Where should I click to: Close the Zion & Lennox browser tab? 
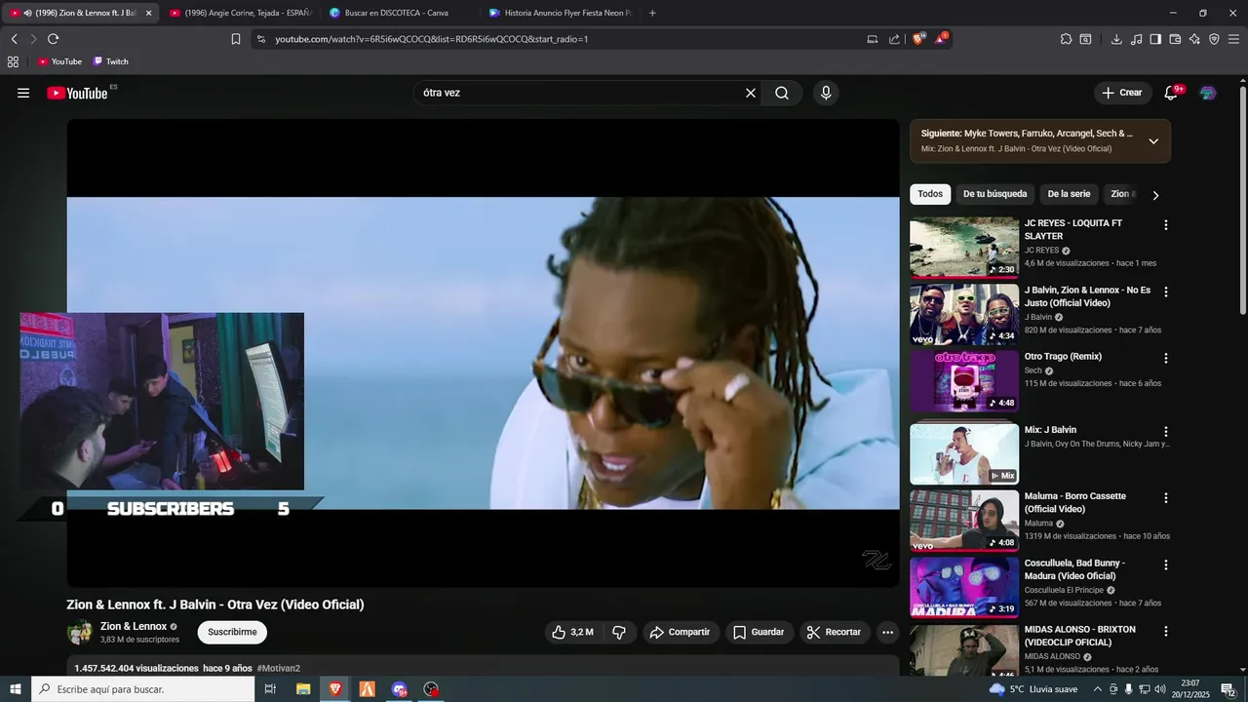[148, 13]
